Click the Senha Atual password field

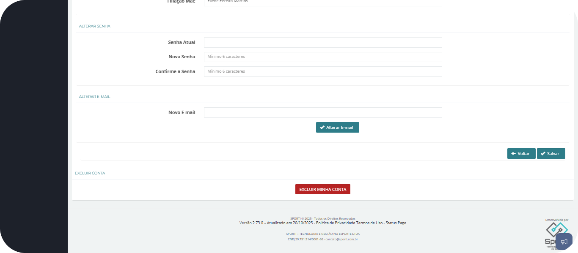click(x=322, y=42)
